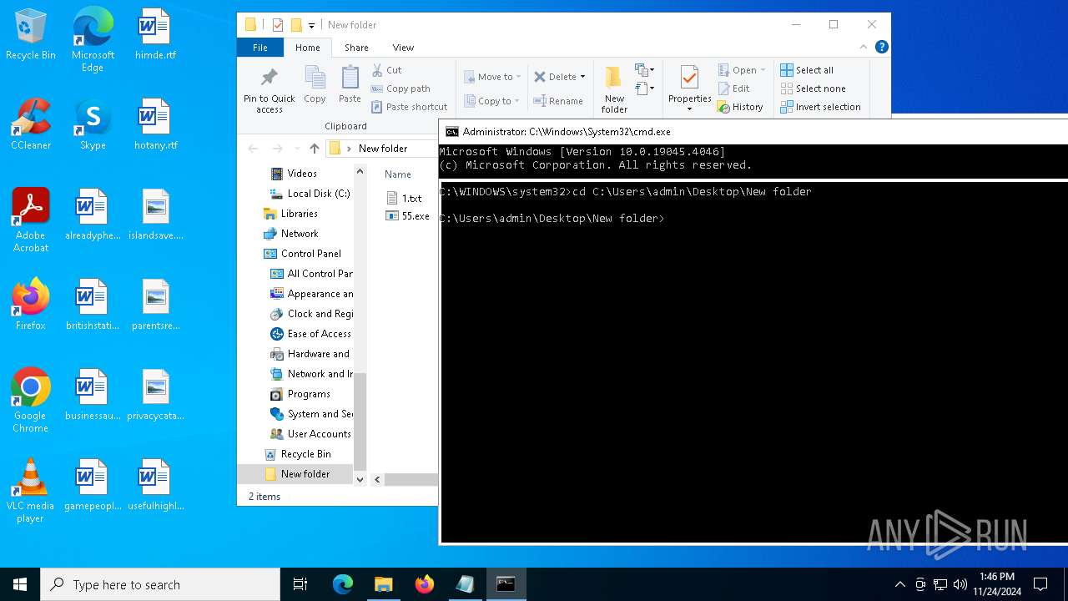Click the Properties ribbon icon
The height and width of the screenshot is (601, 1068).
click(x=689, y=83)
